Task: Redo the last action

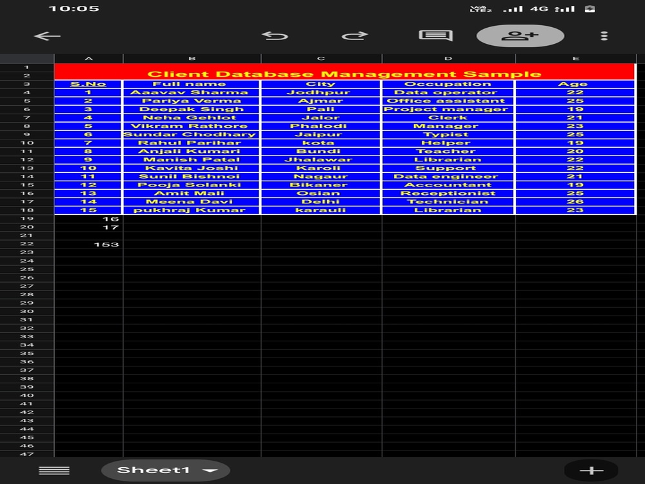Action: 355,35
